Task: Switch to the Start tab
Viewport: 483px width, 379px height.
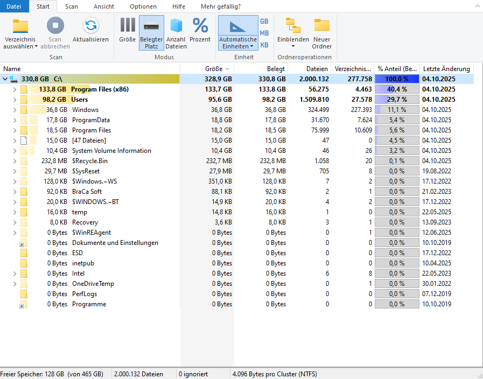Action: [43, 6]
